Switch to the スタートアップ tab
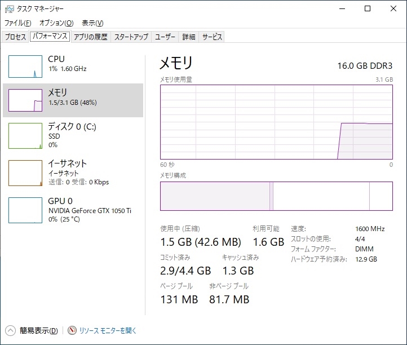 (x=131, y=37)
